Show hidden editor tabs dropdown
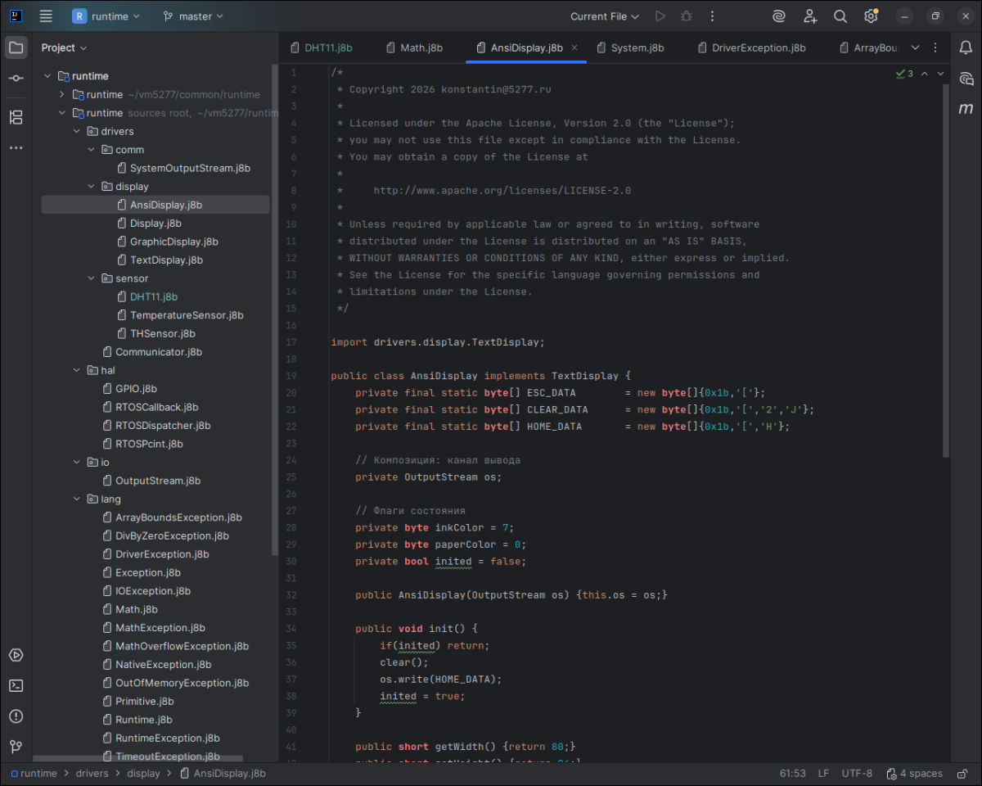 pyautogui.click(x=915, y=47)
